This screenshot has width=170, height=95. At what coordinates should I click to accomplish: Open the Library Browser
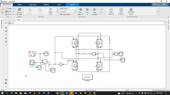19,11
